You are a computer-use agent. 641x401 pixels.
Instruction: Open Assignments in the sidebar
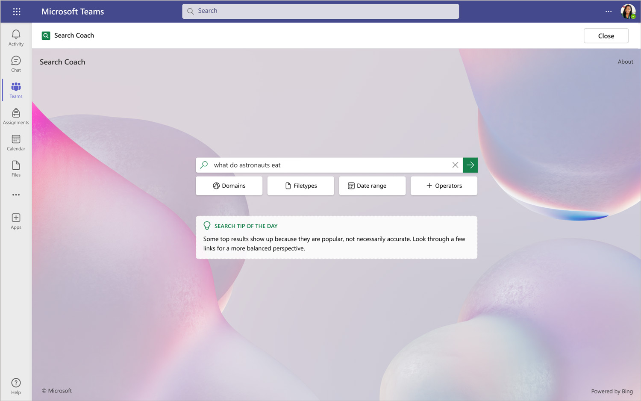(x=16, y=116)
